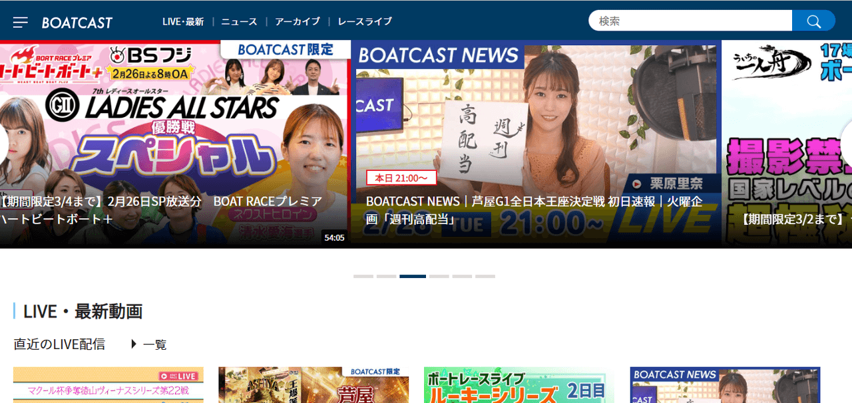This screenshot has width=852, height=403.
Task: Click the BOATCAST logo
Action: (x=77, y=22)
